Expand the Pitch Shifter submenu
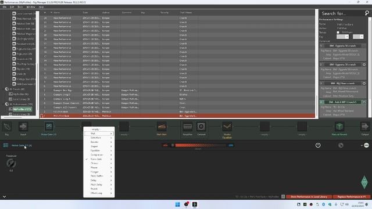This screenshot has width=372, height=209. pos(99,176)
